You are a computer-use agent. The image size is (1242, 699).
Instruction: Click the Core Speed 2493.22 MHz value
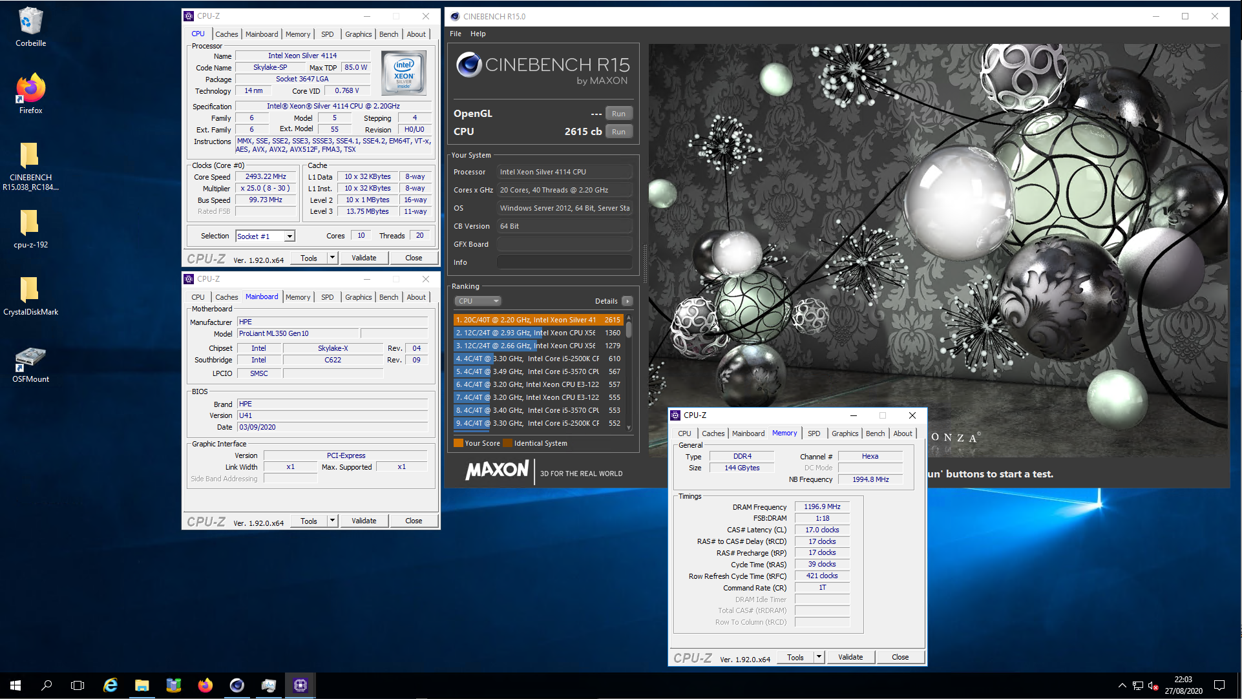pyautogui.click(x=266, y=177)
